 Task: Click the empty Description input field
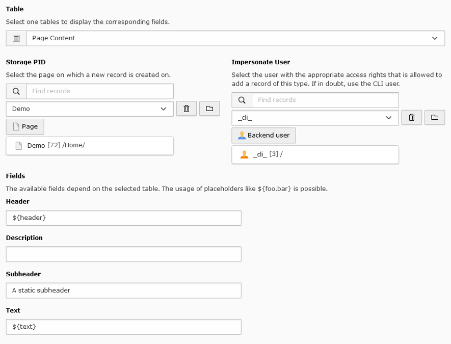pyautogui.click(x=123, y=254)
